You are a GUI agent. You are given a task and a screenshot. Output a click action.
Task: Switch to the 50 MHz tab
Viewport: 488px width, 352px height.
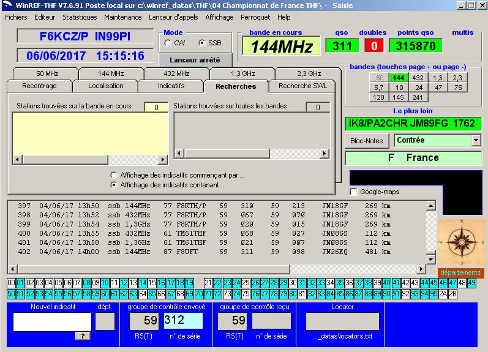point(47,73)
